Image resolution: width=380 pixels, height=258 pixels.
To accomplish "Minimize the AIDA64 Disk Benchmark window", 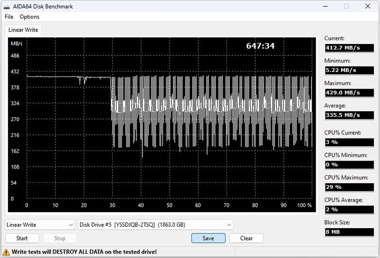I will coord(325,7).
